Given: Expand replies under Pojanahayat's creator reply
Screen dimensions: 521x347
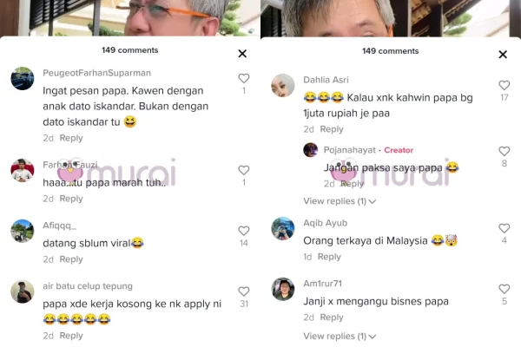Looking at the screenshot, I should pyautogui.click(x=340, y=201).
